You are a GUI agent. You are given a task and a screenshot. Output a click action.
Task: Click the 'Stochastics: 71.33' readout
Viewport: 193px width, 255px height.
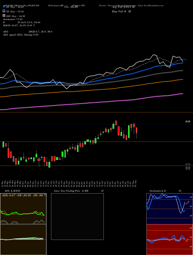[12, 19]
